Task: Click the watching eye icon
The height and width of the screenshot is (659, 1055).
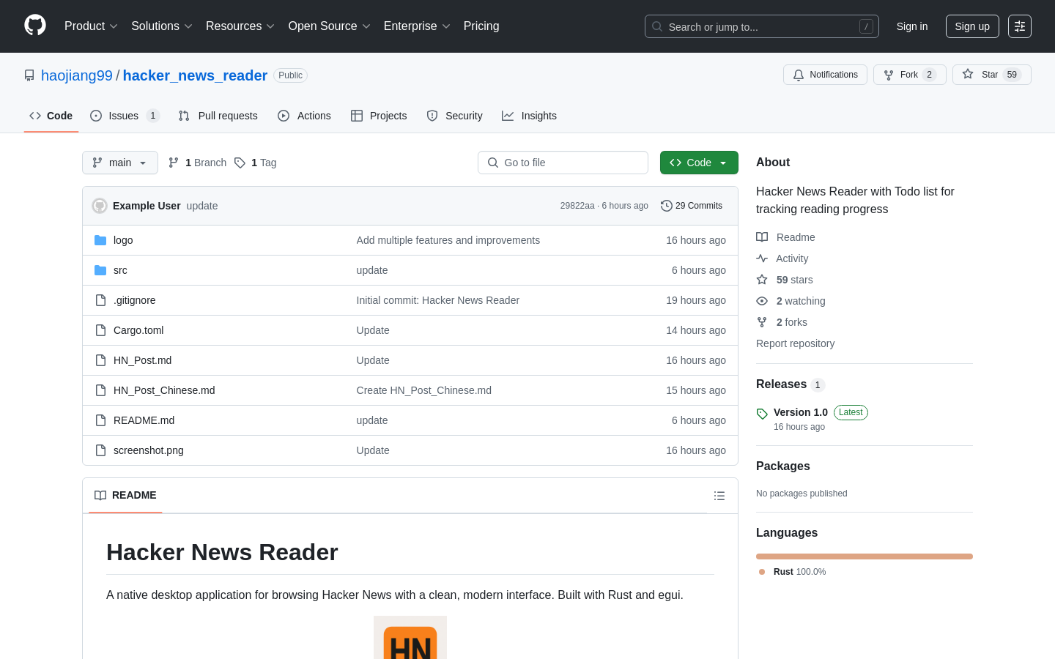Action: 762,301
